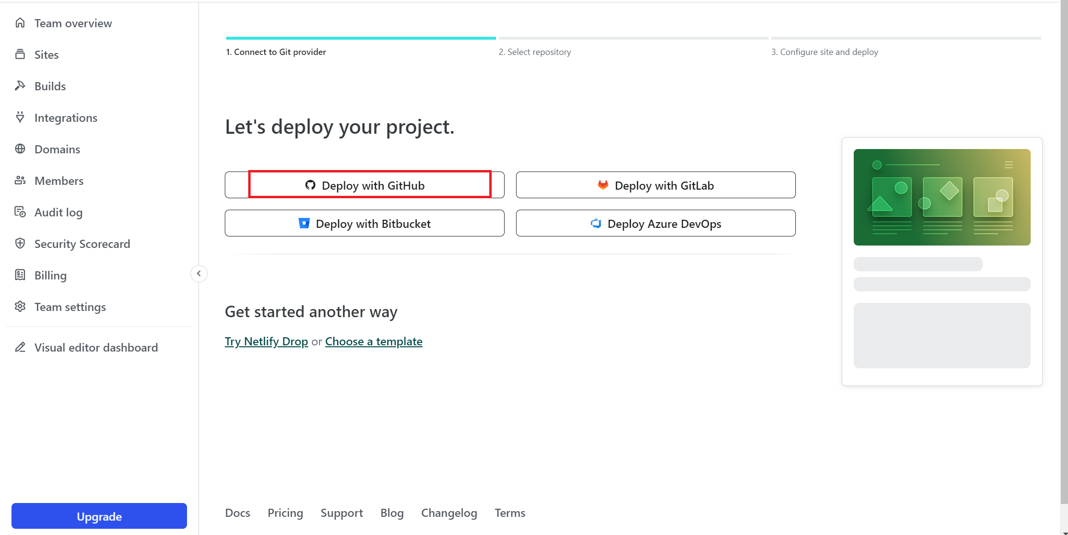The image size is (1068, 535).
Task: Choose Deploy with GitLab
Action: click(x=655, y=185)
